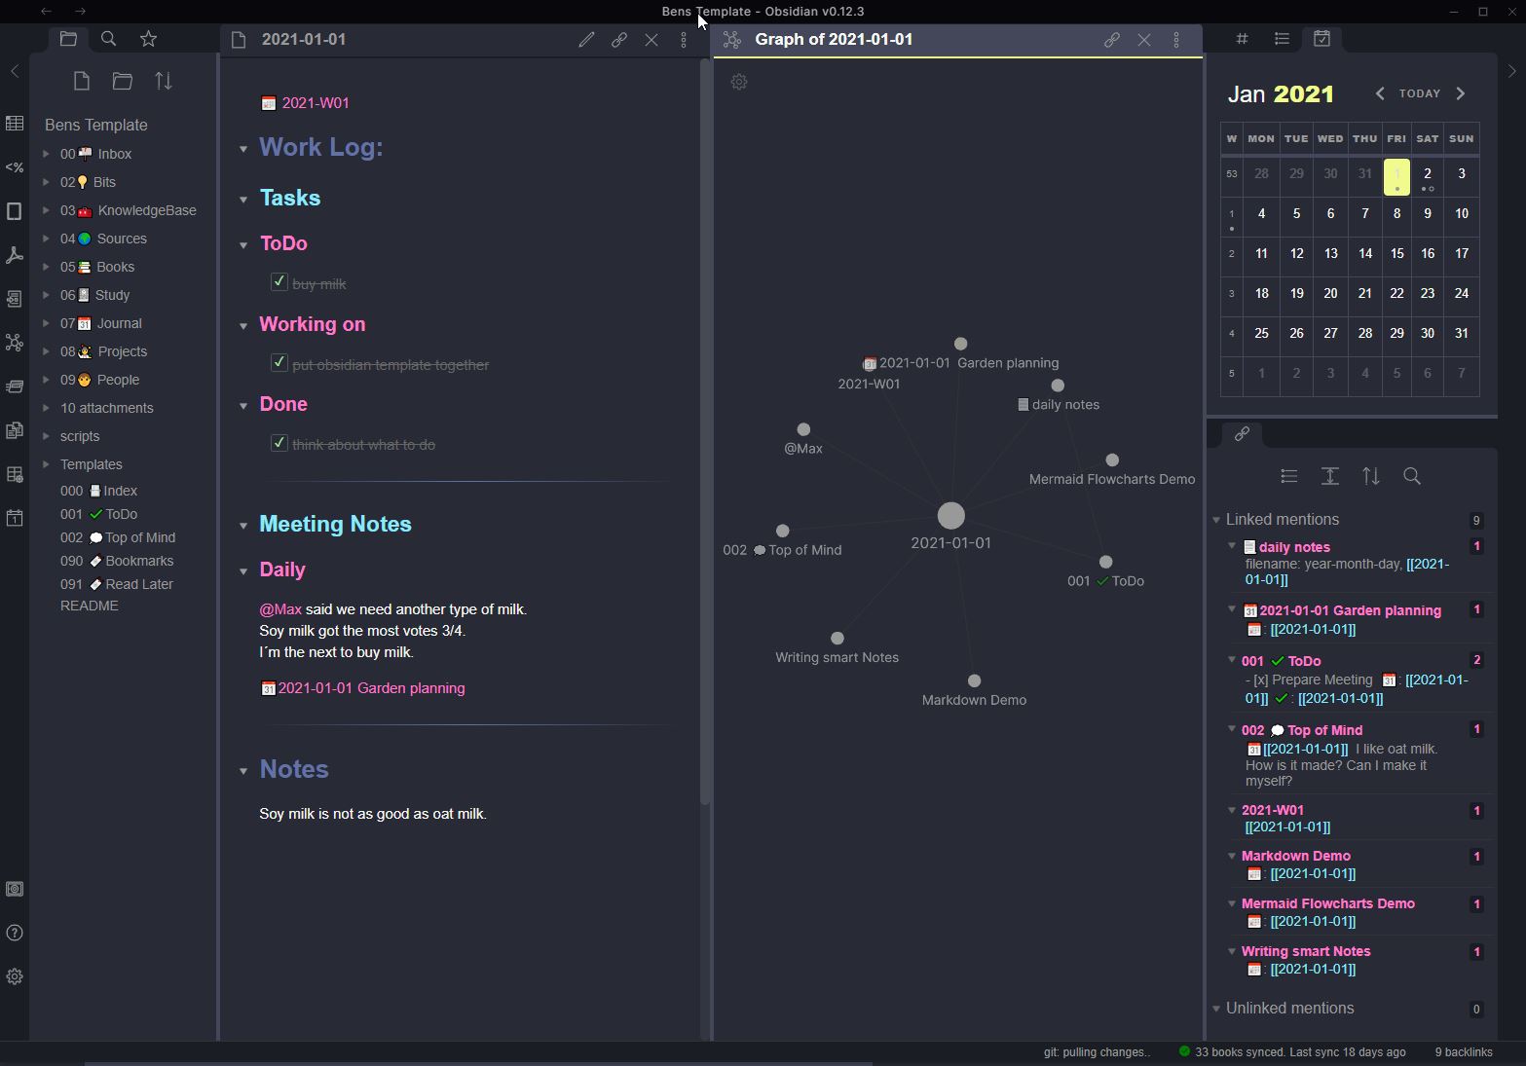Open graph view from left ribbon

(15, 343)
